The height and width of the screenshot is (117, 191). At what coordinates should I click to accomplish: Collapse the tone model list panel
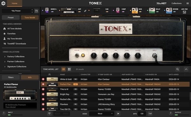pyautogui.click(x=186, y=69)
